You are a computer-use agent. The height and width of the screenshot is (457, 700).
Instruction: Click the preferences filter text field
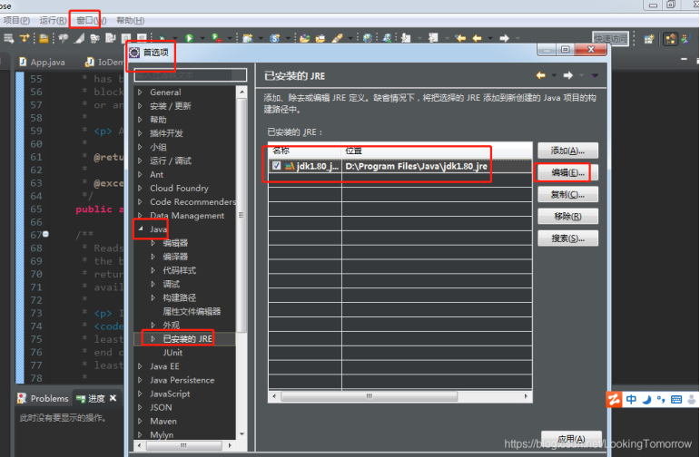click(189, 75)
